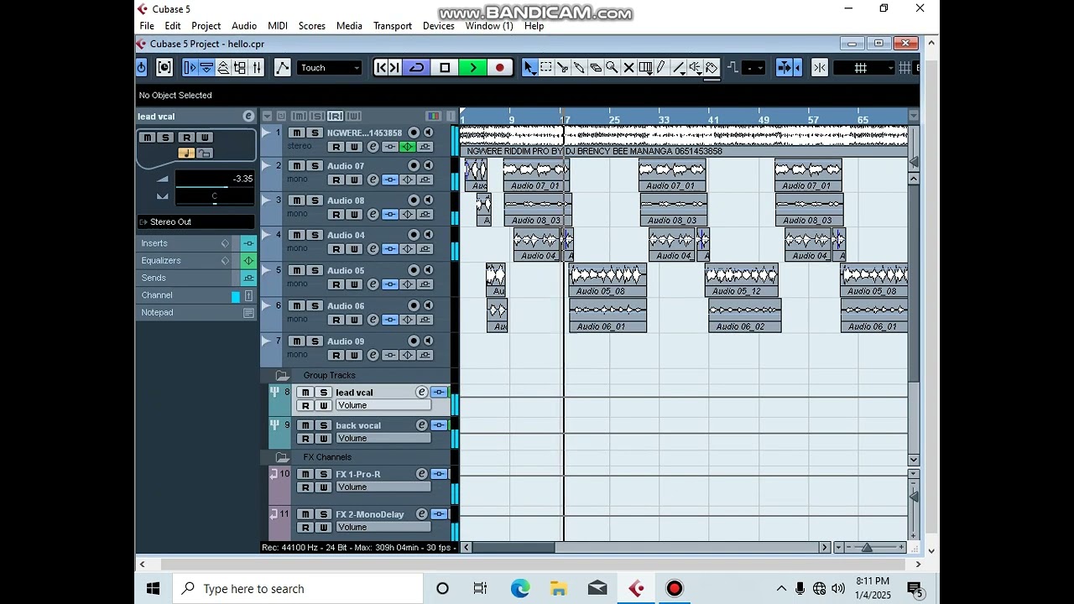The image size is (1074, 604).
Task: Open inspector's edit 'e' button
Action: pos(248,117)
